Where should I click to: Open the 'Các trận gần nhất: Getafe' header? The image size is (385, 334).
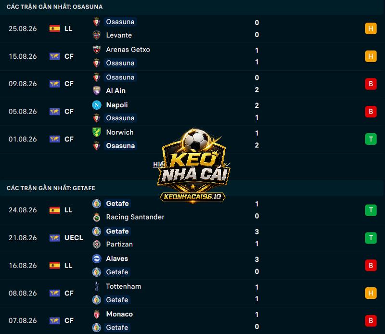51,188
